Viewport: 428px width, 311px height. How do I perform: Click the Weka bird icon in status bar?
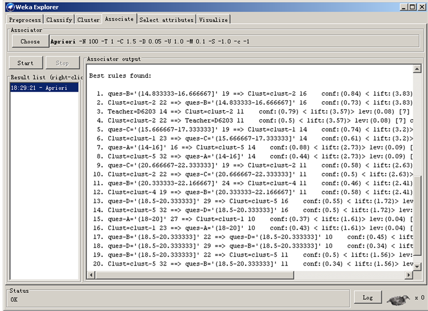pos(398,298)
